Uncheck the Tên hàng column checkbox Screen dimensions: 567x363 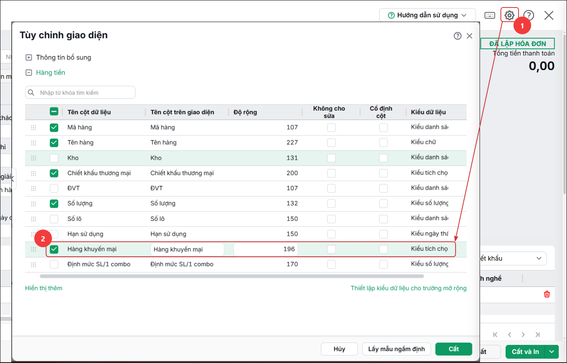point(54,143)
